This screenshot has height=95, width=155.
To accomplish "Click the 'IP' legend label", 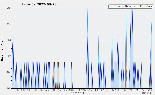I will click(141, 6).
